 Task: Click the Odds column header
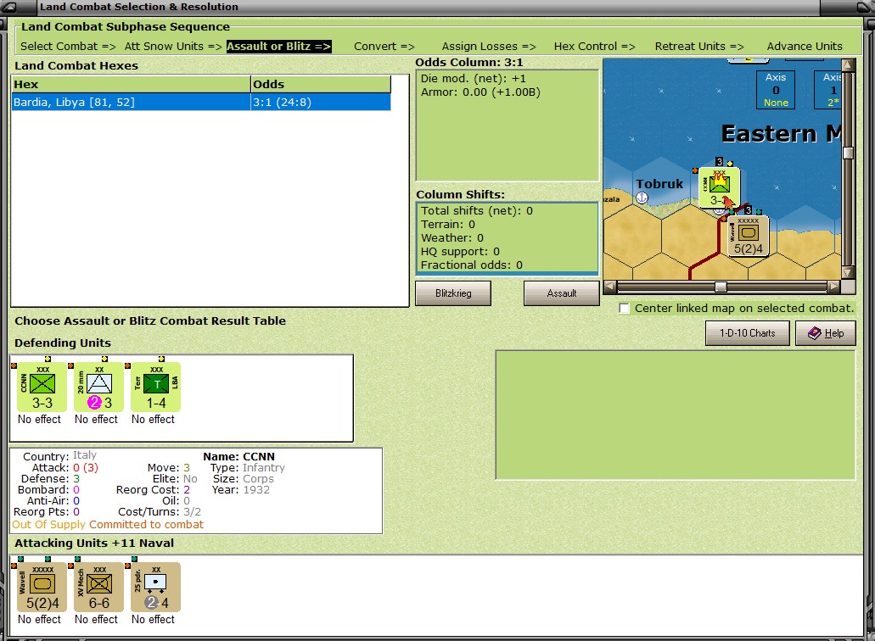pos(321,84)
